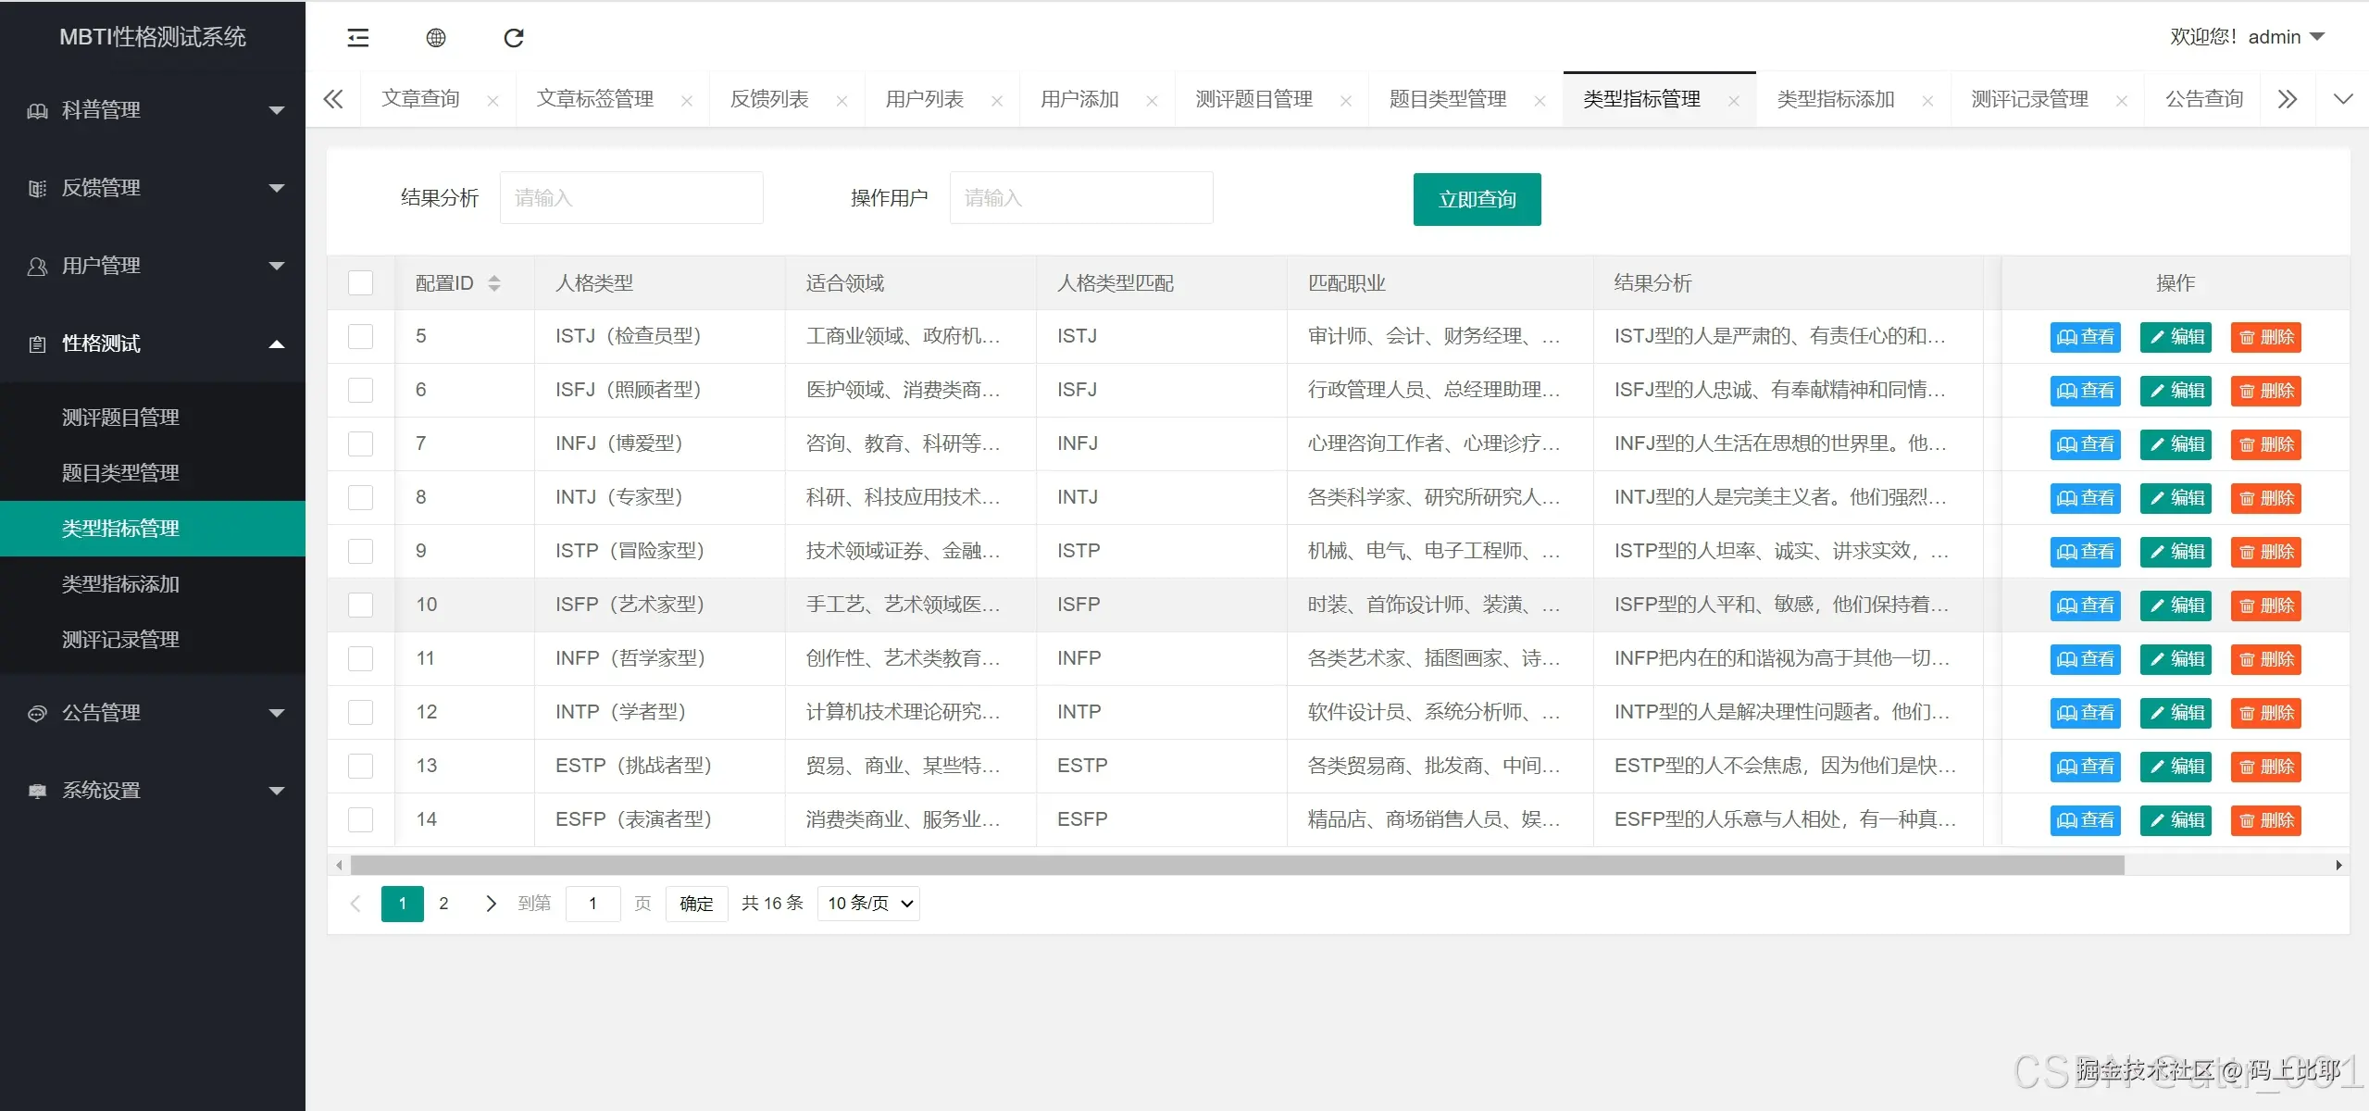Screen dimensions: 2369x1111
Task: Expand the 科普管理 sidebar menu
Action: 153,110
